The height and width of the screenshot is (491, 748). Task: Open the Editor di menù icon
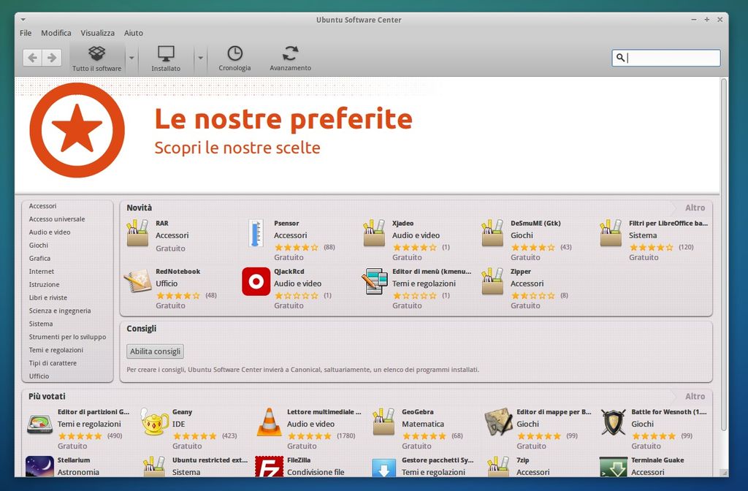click(x=375, y=281)
